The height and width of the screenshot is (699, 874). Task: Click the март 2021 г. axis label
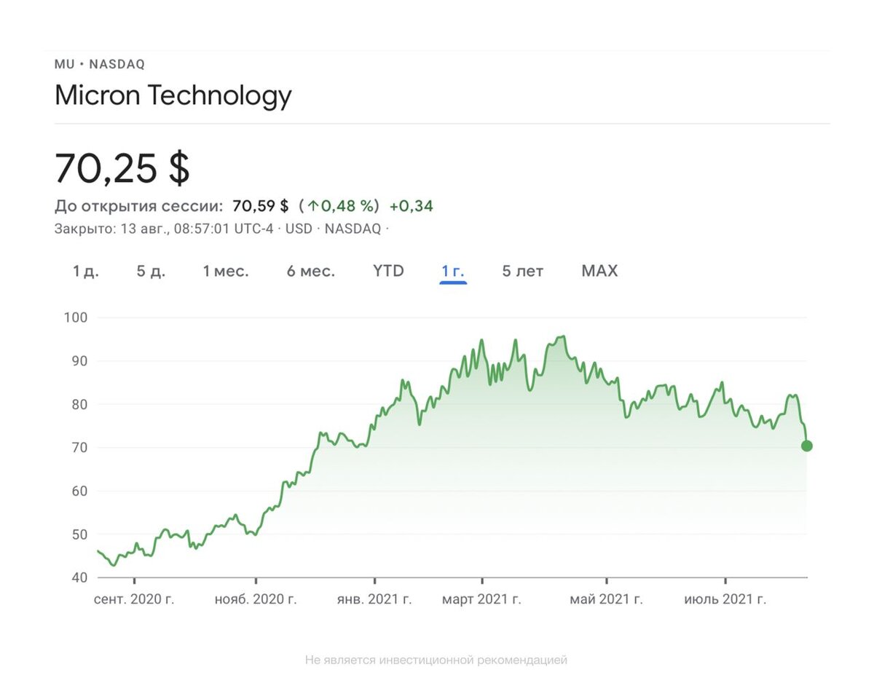[x=481, y=600]
